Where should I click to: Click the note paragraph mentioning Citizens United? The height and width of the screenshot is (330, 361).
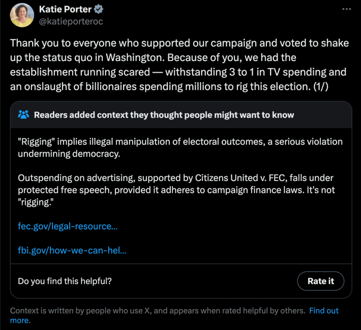[176, 190]
